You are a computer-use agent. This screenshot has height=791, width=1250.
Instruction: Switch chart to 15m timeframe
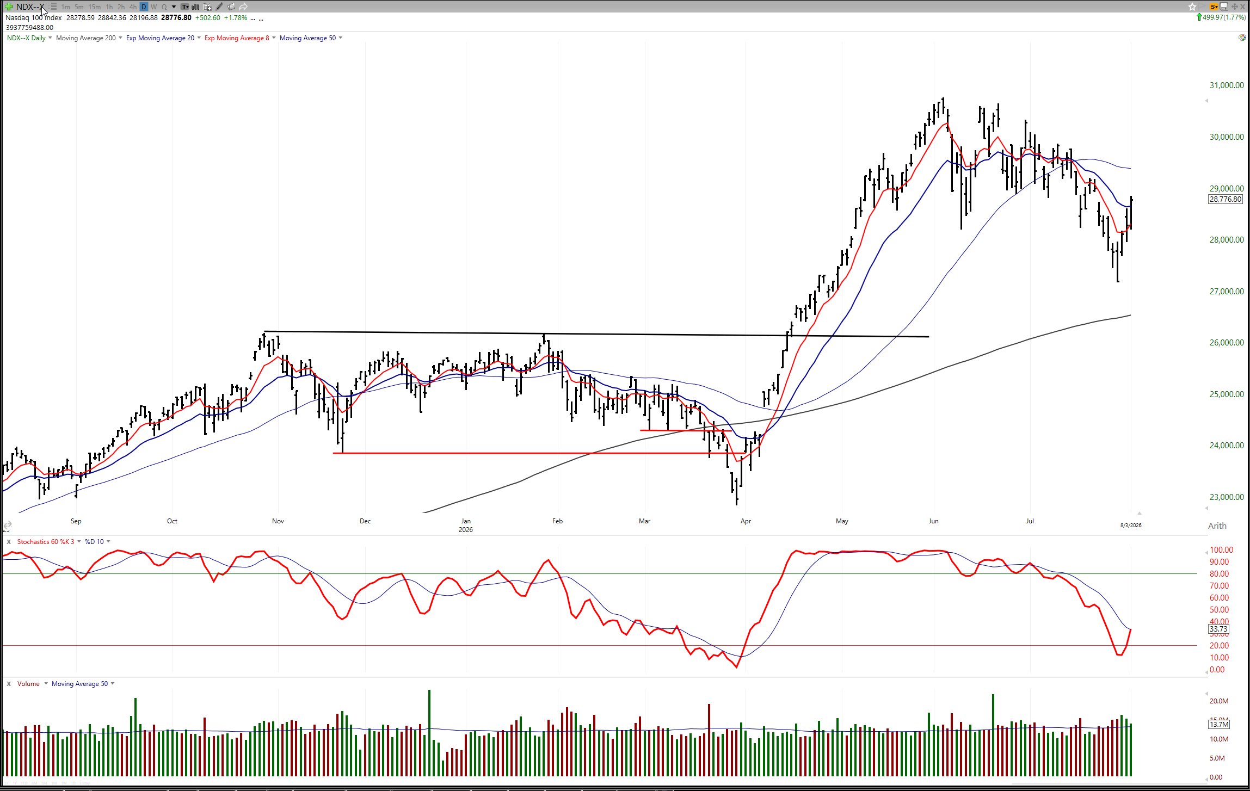(x=95, y=7)
